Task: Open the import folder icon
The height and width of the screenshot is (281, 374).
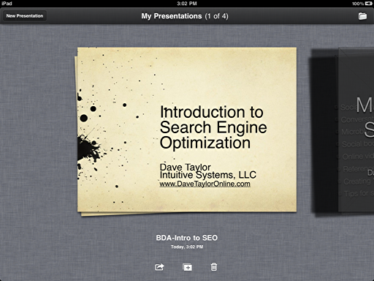Action: 362,16
